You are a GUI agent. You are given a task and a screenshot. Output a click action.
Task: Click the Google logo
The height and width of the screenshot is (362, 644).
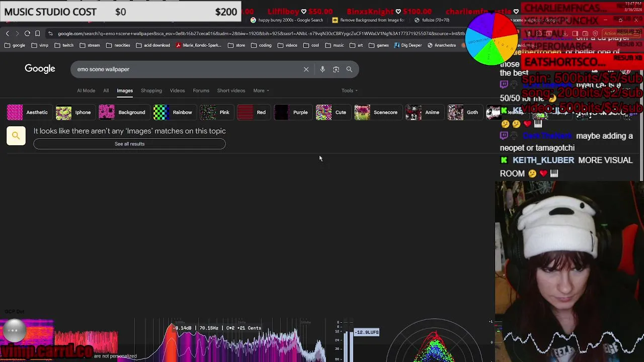tap(40, 69)
